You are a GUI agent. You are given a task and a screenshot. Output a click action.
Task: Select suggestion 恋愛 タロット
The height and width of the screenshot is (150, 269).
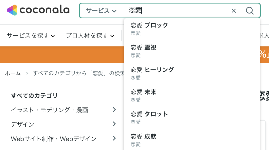pos(149,117)
